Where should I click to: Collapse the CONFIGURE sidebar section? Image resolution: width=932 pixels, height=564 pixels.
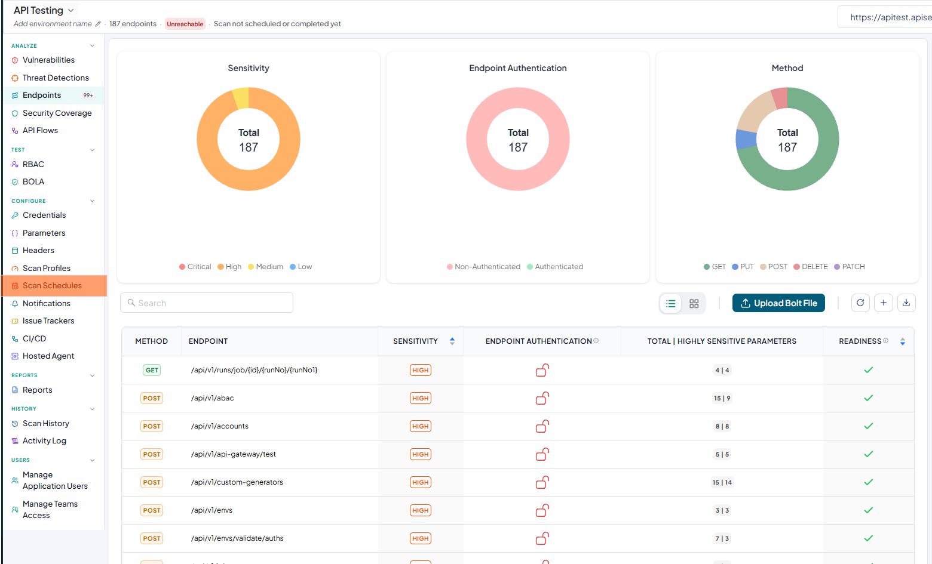click(x=92, y=201)
